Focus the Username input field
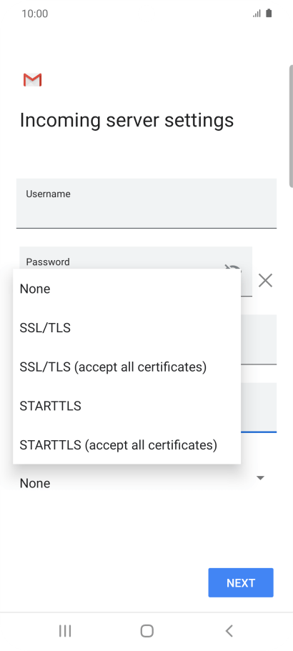The width and height of the screenshot is (293, 651). pyautogui.click(x=146, y=203)
